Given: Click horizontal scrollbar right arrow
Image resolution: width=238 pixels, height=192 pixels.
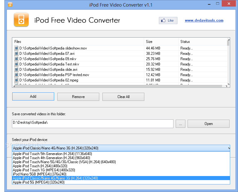Looking at the screenshot, I should pos(226,86).
